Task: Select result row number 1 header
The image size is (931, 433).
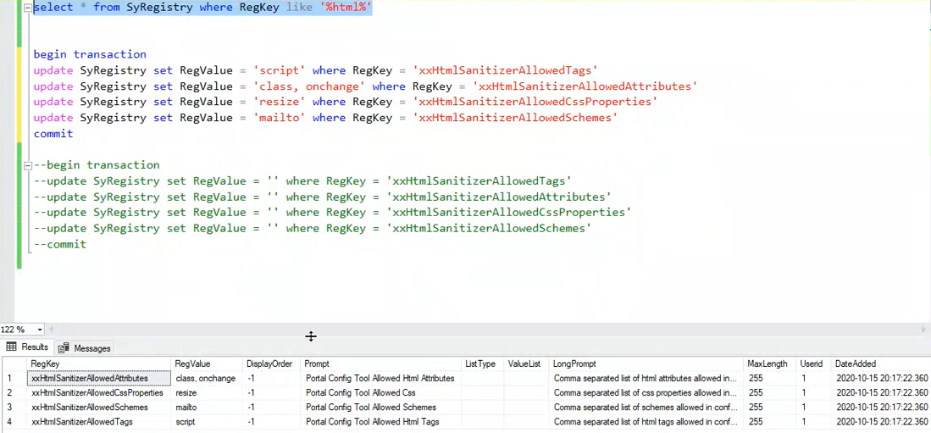Action: pyautogui.click(x=14, y=378)
